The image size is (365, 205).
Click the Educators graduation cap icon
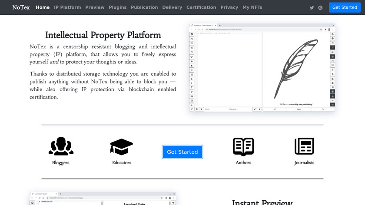click(x=122, y=147)
